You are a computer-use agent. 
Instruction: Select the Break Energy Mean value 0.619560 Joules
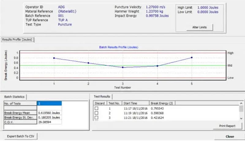(49, 113)
